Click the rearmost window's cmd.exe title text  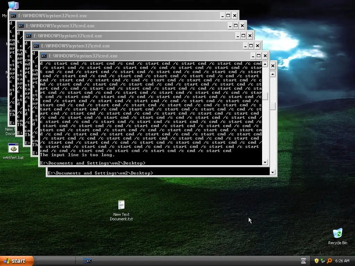click(53, 16)
